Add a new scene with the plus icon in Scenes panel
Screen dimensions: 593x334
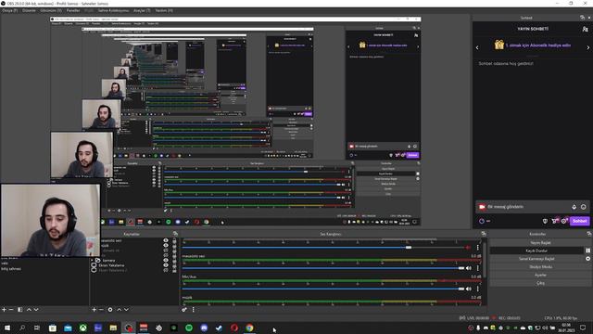point(4,309)
